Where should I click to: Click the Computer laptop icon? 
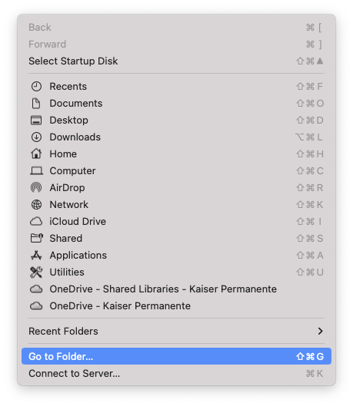(x=36, y=171)
